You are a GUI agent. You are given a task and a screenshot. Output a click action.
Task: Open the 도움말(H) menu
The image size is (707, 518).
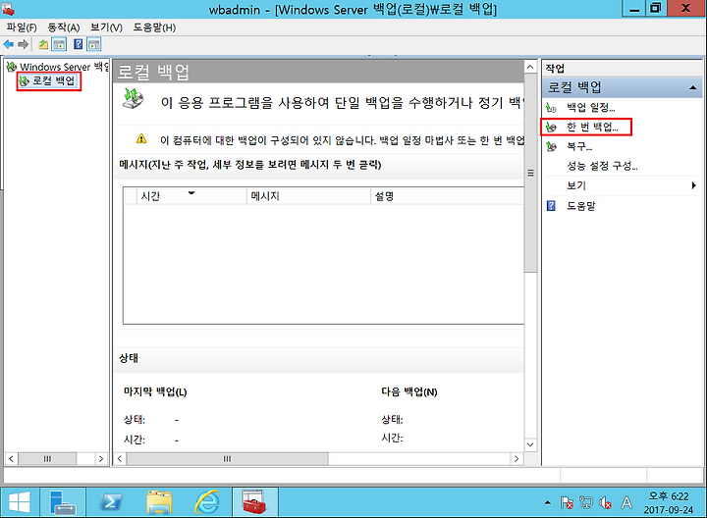[x=154, y=27]
